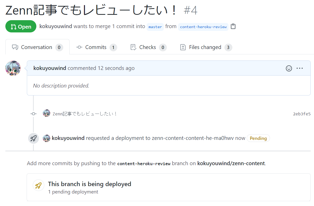Click the pull request title heading

(91, 10)
